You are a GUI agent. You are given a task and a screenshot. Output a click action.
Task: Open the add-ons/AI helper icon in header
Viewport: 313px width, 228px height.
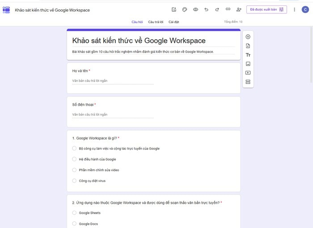click(174, 9)
